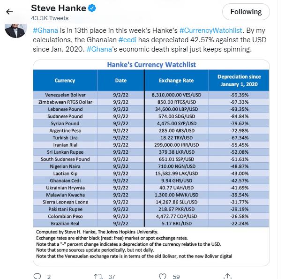Click the retweet count 37

[112, 277]
